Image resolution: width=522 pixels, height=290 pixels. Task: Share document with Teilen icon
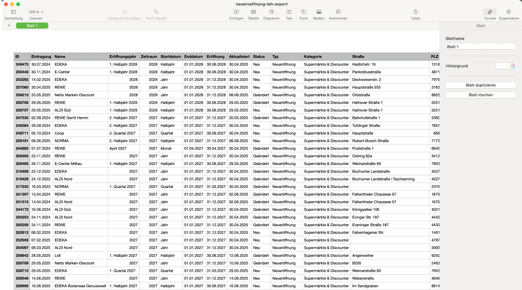(x=415, y=12)
